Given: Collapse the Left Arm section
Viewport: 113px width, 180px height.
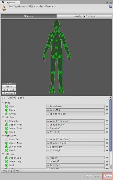Looking at the screenshot, I should pyautogui.click(x=3, y=117).
